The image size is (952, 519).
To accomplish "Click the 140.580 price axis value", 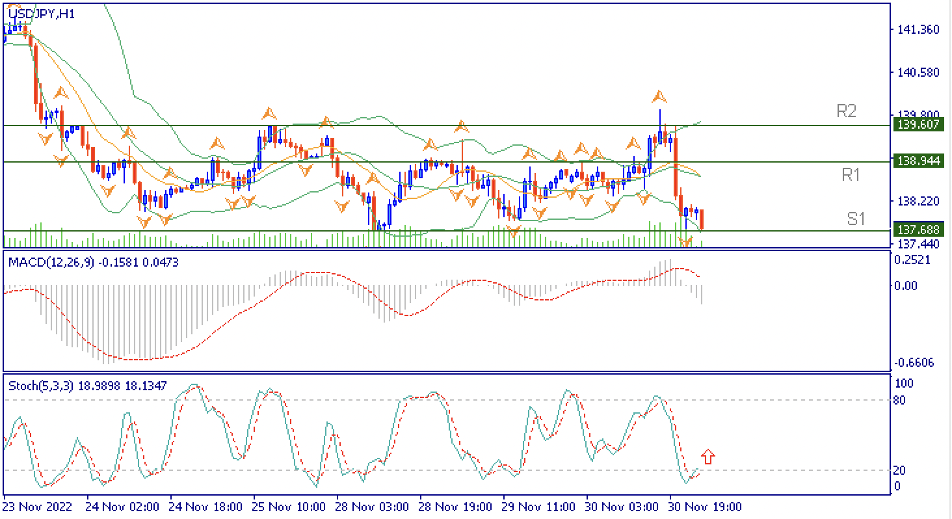I will (918, 72).
